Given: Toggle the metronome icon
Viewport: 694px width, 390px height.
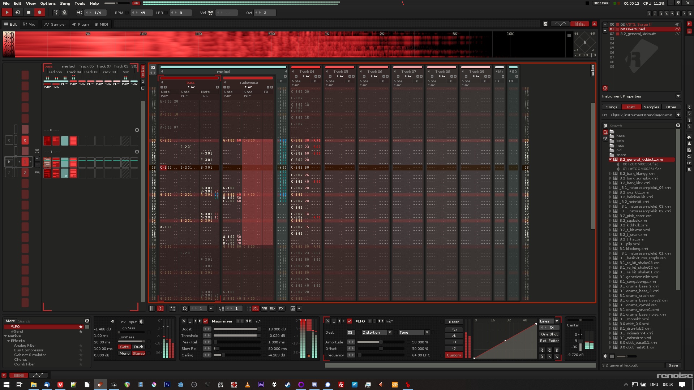Looking at the screenshot, I should (64, 12).
